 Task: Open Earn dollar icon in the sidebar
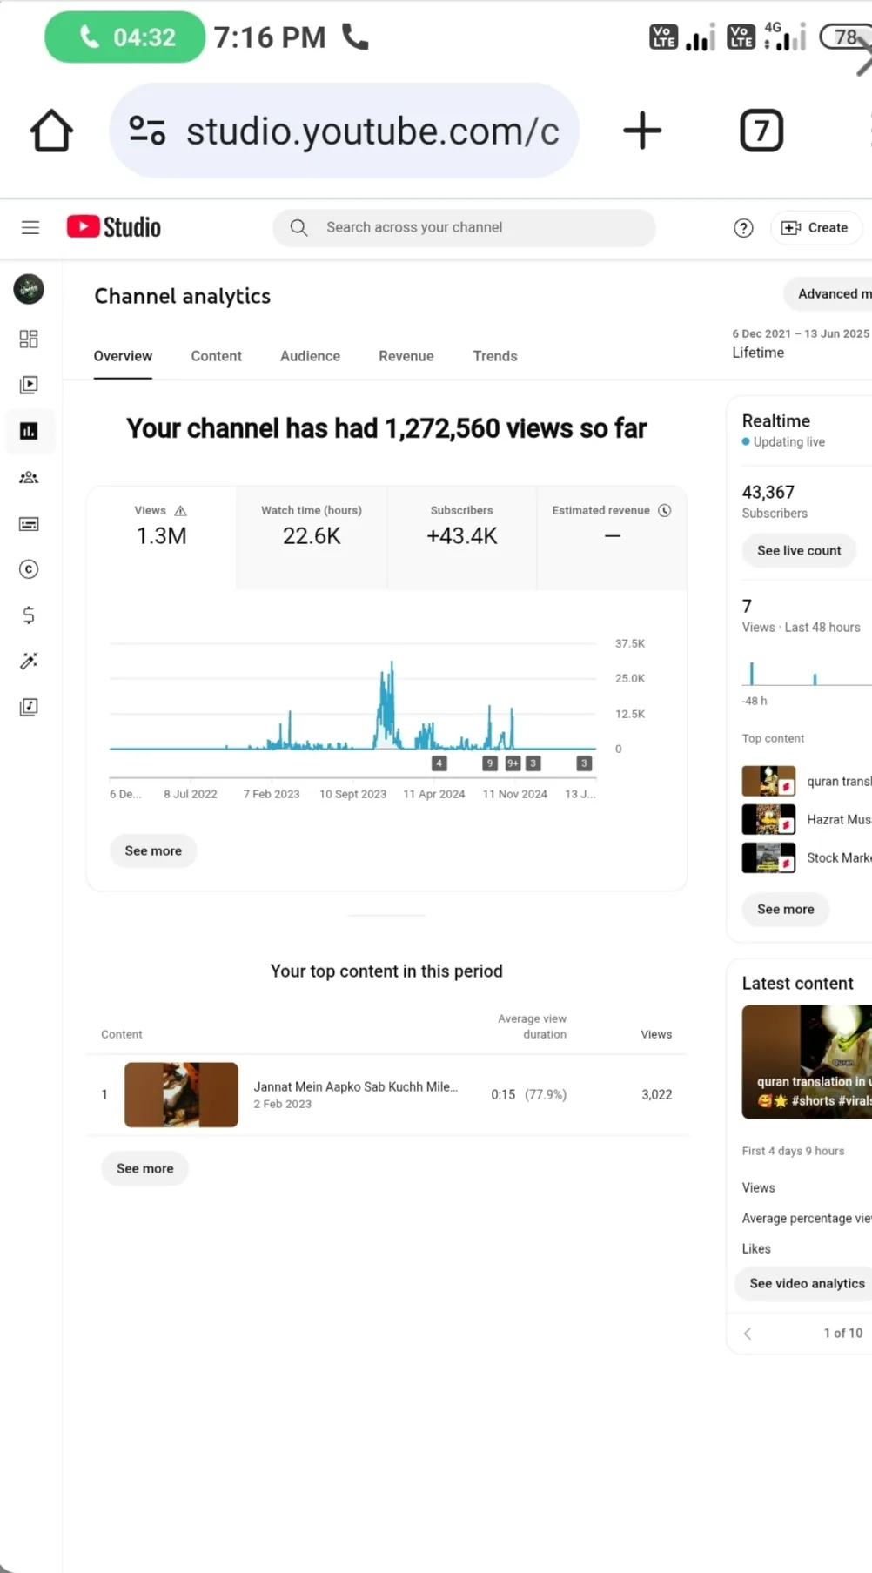pos(29,615)
